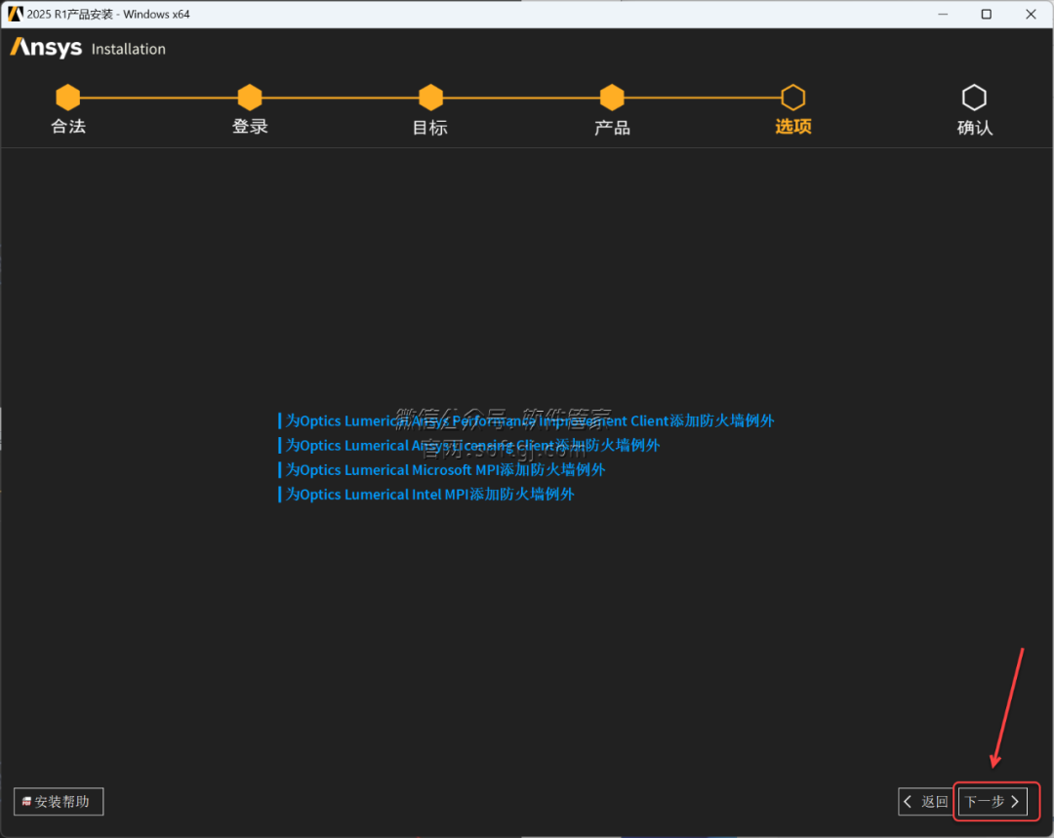
Task: Open the 安装帮助 install help button
Action: (x=59, y=802)
